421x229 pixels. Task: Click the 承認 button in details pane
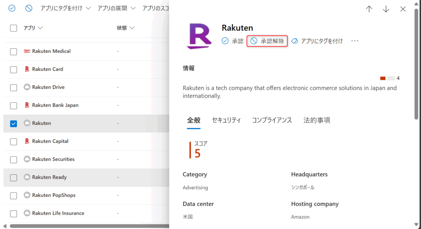pos(233,41)
